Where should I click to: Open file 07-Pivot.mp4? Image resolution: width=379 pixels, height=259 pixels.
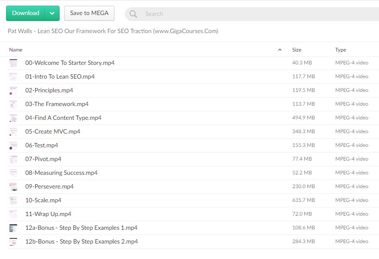pos(43,159)
